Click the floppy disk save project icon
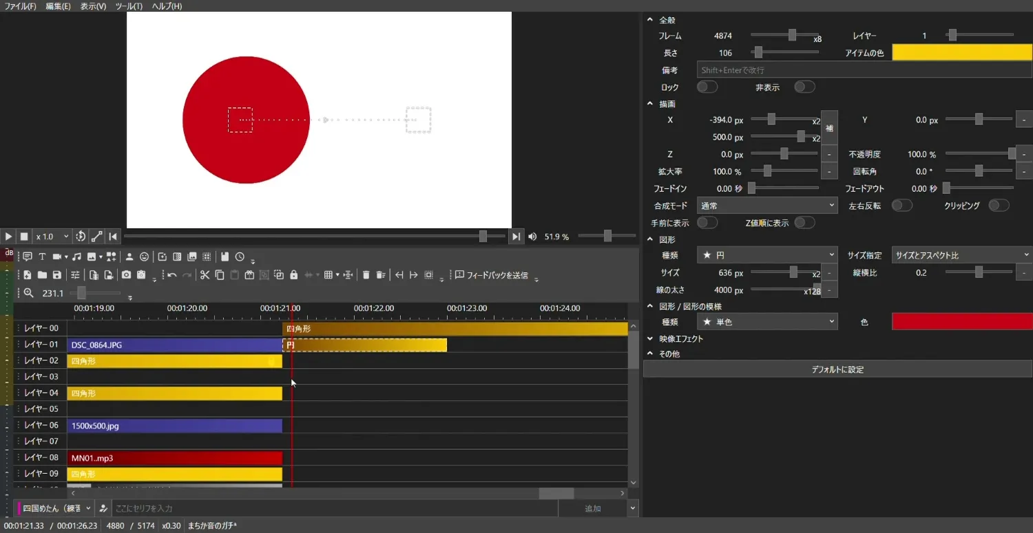This screenshot has height=533, width=1033. click(57, 275)
